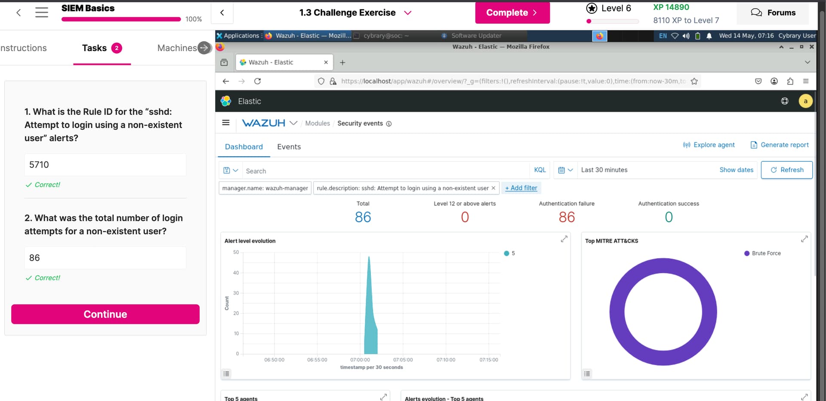Toggle the KQL query language switch

click(x=539, y=170)
